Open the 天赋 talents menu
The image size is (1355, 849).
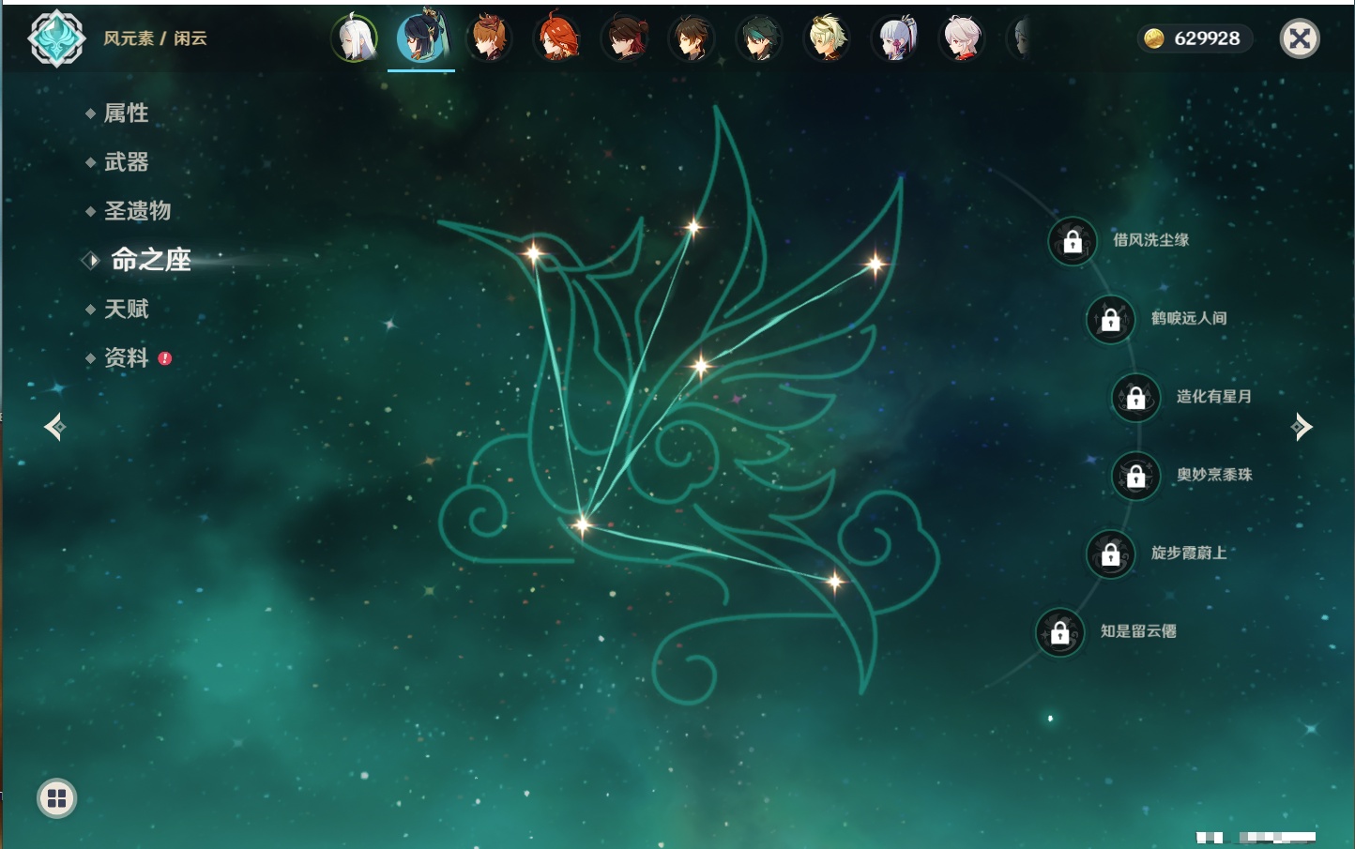click(126, 309)
